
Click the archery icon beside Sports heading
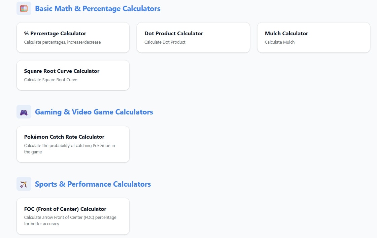pos(24,184)
